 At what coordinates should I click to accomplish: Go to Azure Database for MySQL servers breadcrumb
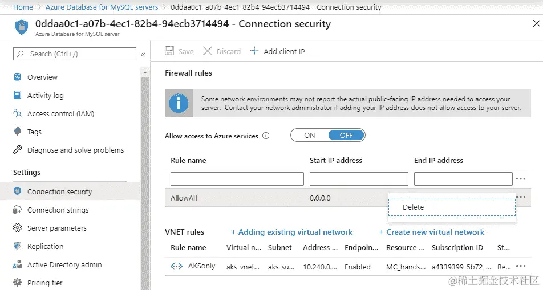[x=102, y=7]
